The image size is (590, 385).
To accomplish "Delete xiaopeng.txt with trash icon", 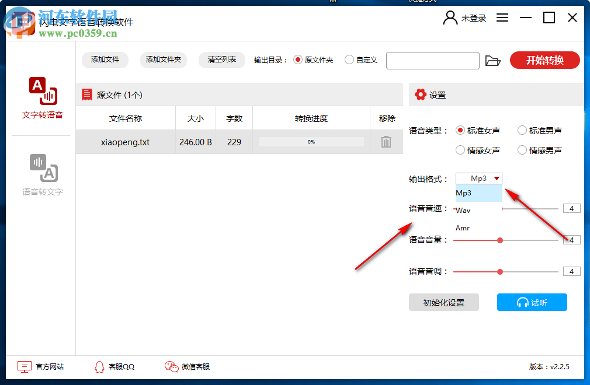I will coord(386,142).
